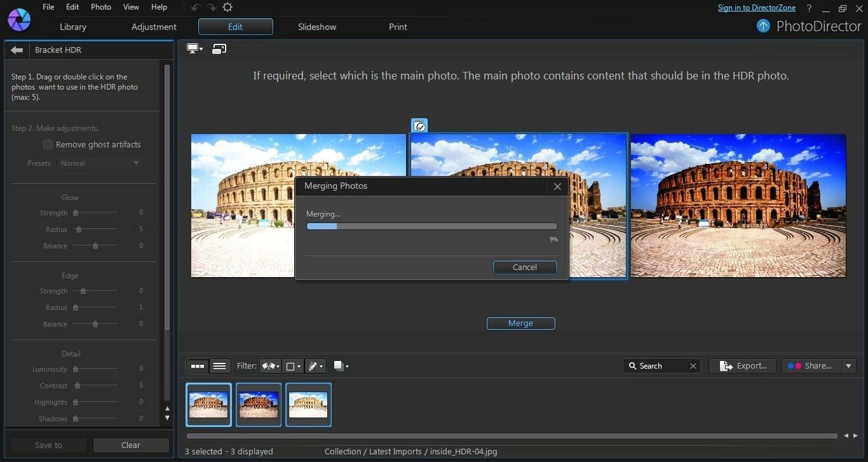Switch browser to list view
This screenshot has width=868, height=462.
coord(220,366)
